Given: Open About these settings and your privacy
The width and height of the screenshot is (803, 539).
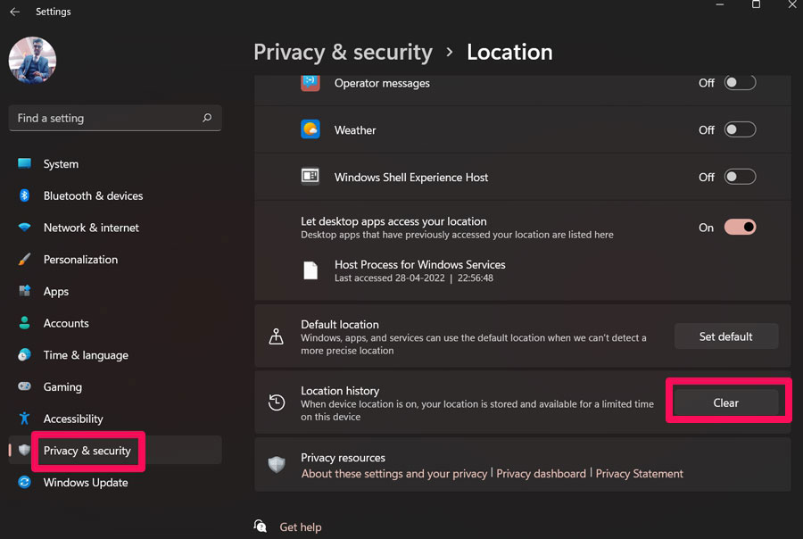Looking at the screenshot, I should click(393, 474).
